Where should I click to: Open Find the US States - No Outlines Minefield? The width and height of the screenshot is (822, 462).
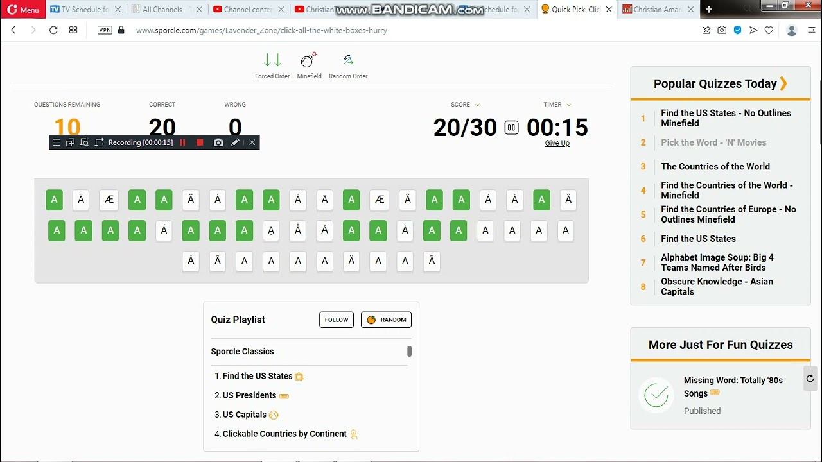pyautogui.click(x=726, y=118)
